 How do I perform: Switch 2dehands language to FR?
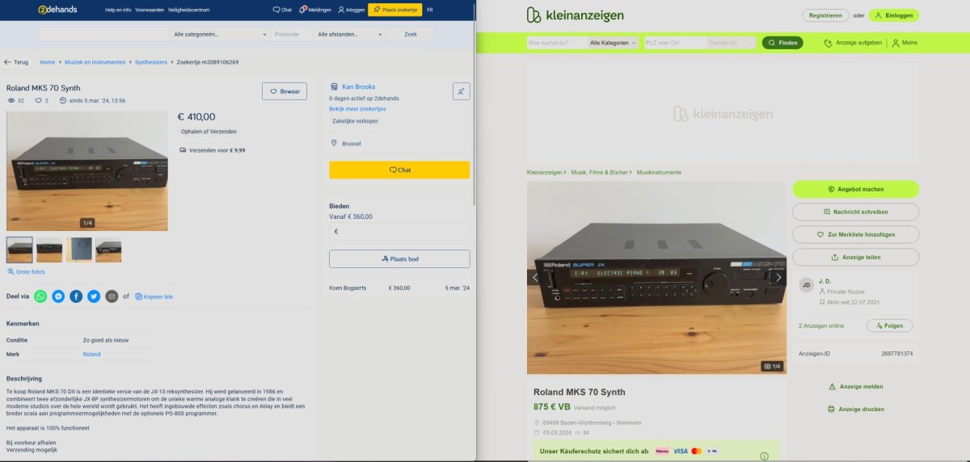tap(430, 10)
